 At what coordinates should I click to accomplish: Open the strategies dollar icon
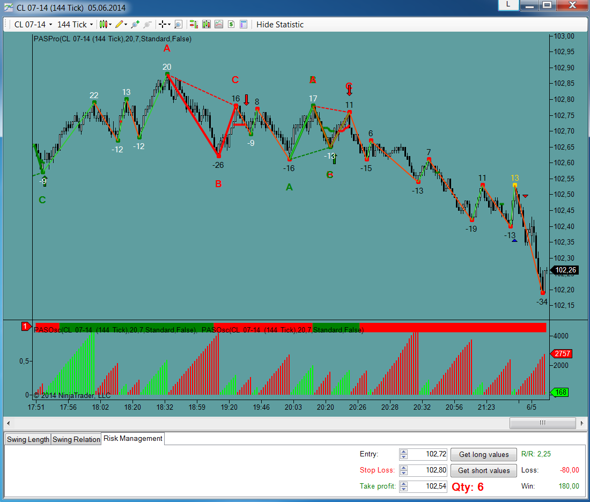(231, 25)
